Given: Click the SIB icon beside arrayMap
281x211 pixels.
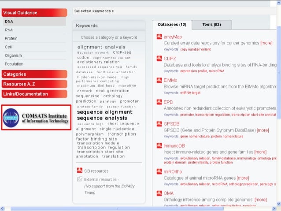Looking at the screenshot, I should click(159, 37).
